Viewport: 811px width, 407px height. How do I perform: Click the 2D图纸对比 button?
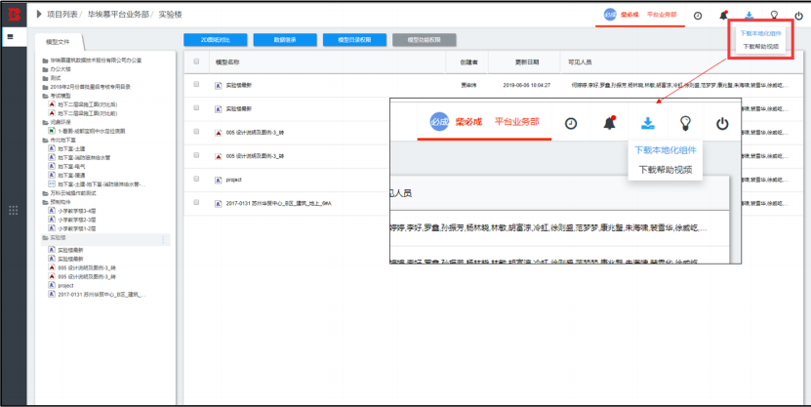[x=215, y=40]
